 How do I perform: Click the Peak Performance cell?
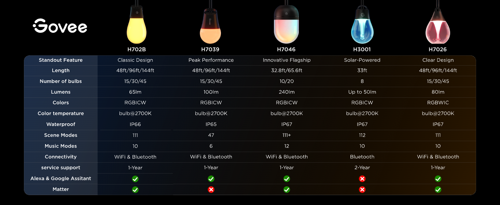click(211, 60)
